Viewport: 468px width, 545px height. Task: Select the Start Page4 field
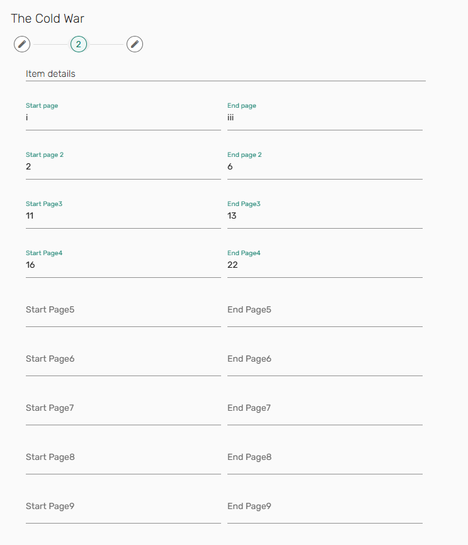click(x=123, y=265)
